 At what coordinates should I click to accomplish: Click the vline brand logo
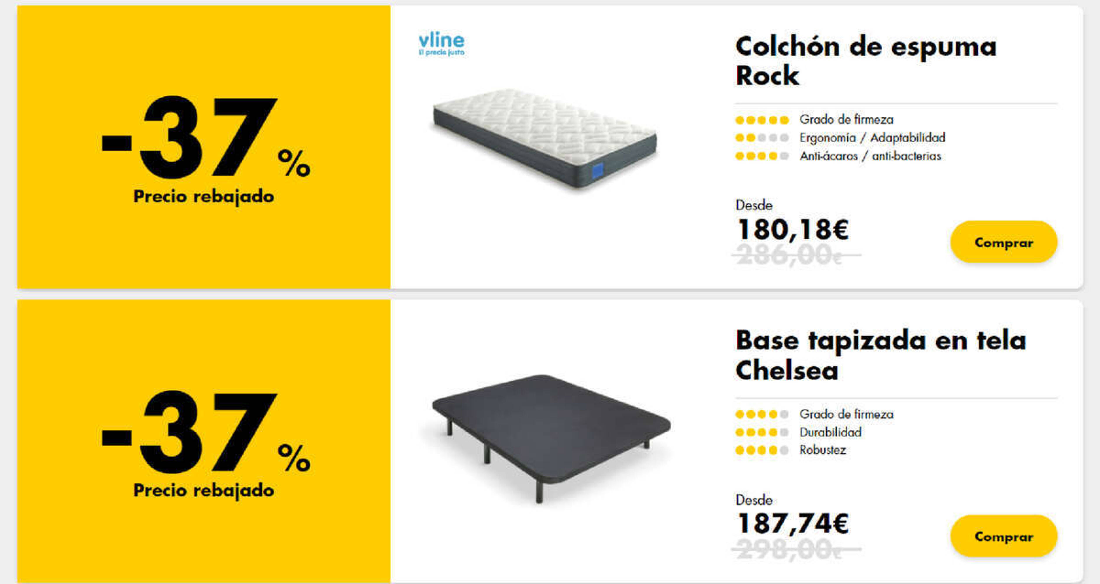(x=441, y=44)
